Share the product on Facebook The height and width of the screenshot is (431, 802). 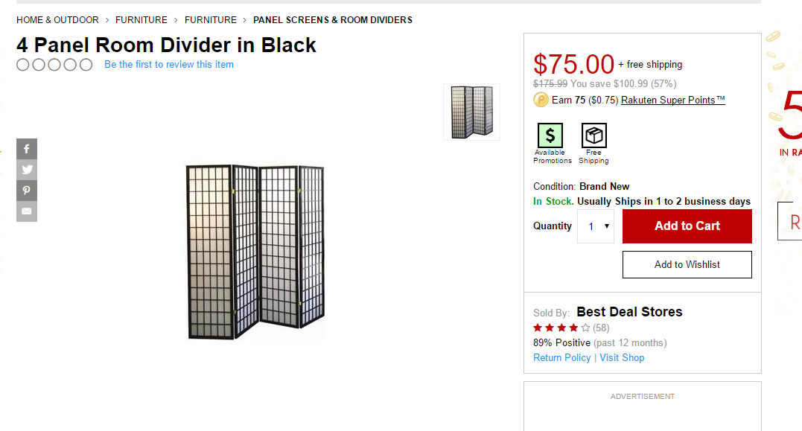[x=27, y=149]
